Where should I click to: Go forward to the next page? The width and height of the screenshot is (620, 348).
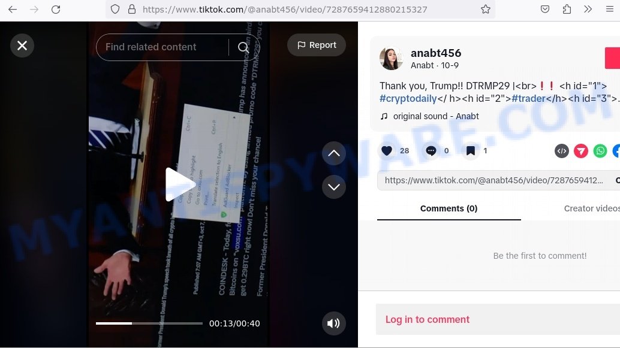coord(34,10)
